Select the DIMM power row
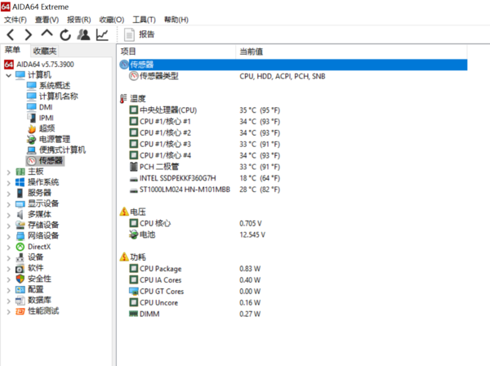This screenshot has width=490, height=366. click(293, 314)
